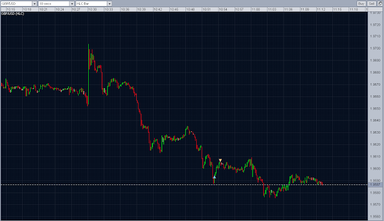Screen dimensions: 384x221
Task: Click the 11:00 time axis label
Action: tap(256, 10)
